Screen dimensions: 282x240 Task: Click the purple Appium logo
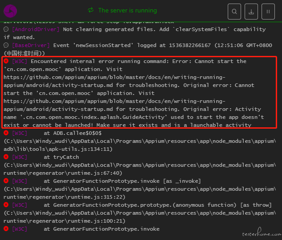click(10, 11)
